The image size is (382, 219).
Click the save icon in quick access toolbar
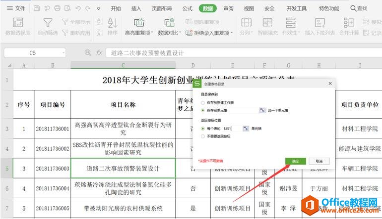click(37, 8)
